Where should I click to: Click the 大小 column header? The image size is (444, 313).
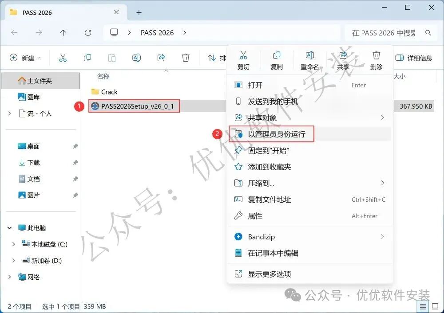400,76
